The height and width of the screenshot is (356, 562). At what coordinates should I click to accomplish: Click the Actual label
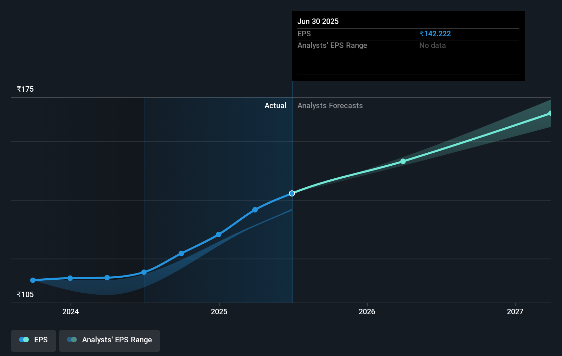(275, 105)
